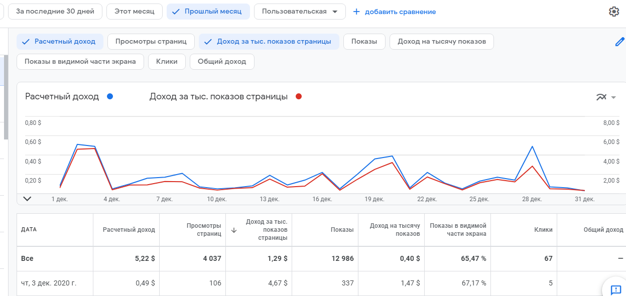Click the blue dot for Расчетный доход
Screen dimensions: 626x296
click(x=110, y=97)
